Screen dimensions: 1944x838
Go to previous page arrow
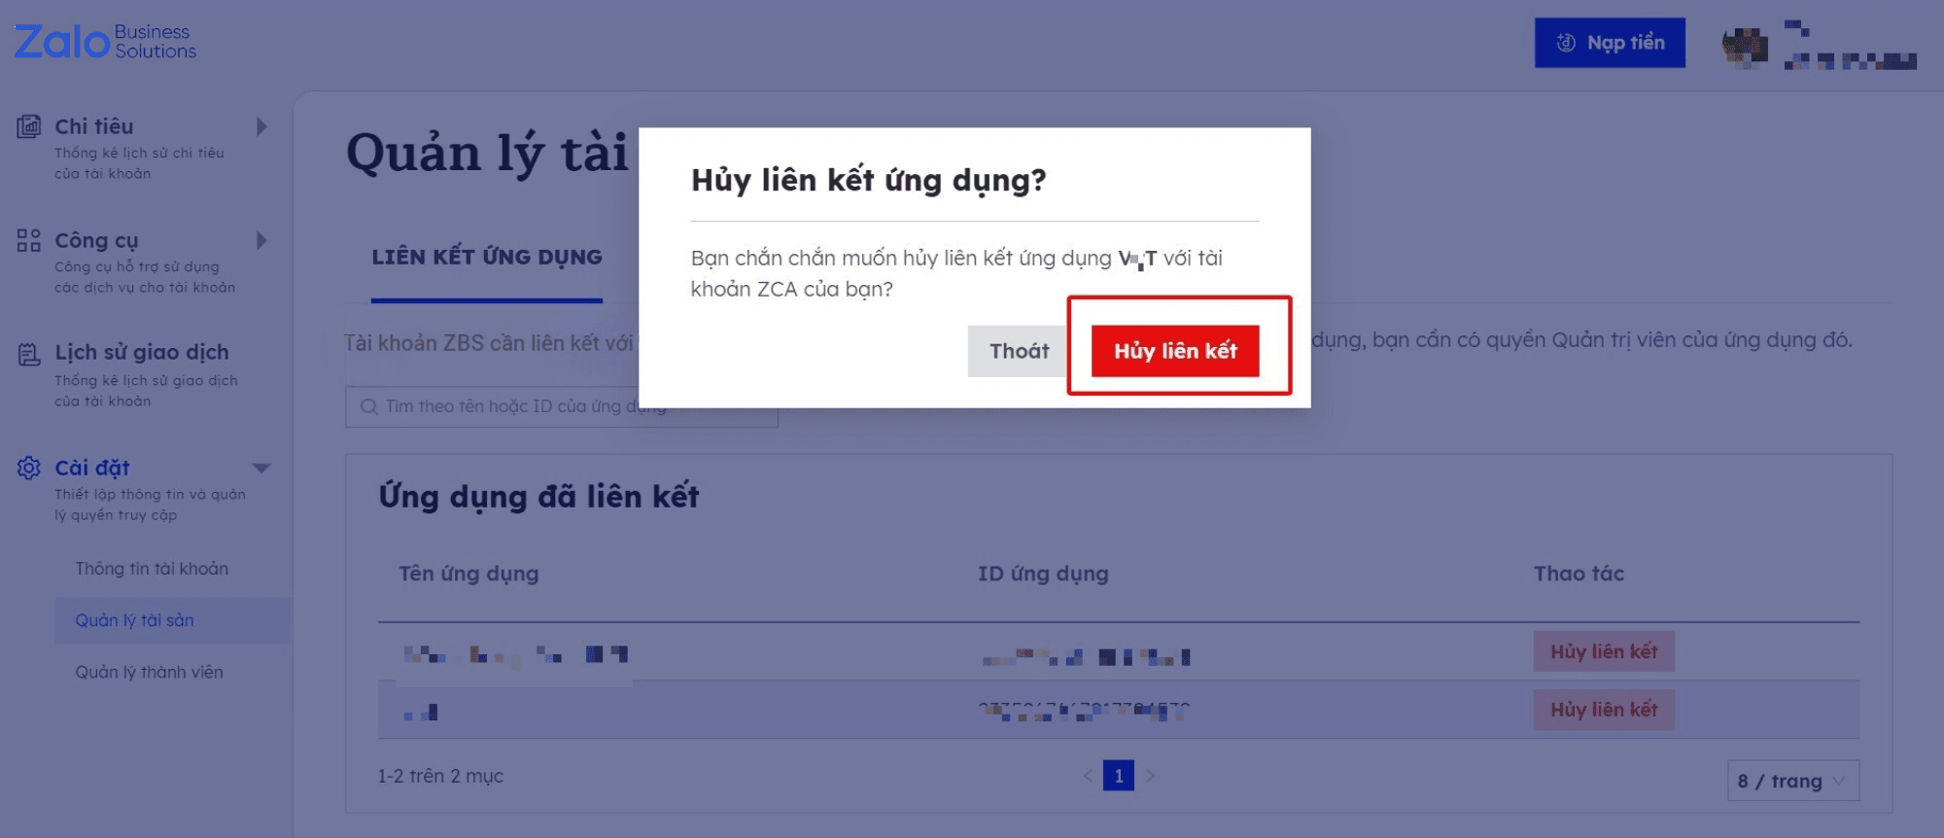click(x=1087, y=776)
